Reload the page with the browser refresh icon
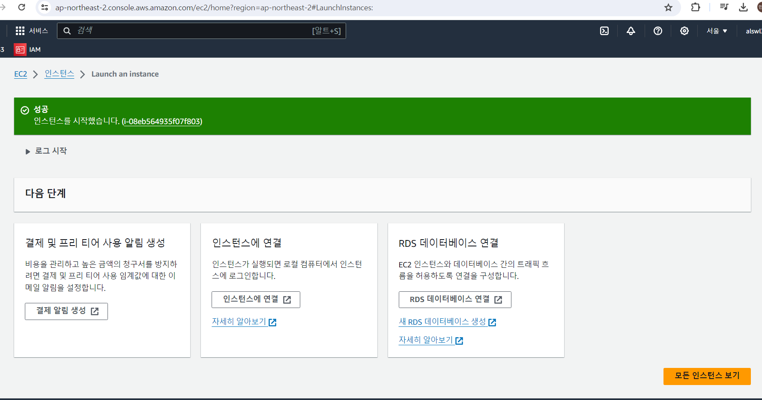This screenshot has width=762, height=400. pos(21,7)
